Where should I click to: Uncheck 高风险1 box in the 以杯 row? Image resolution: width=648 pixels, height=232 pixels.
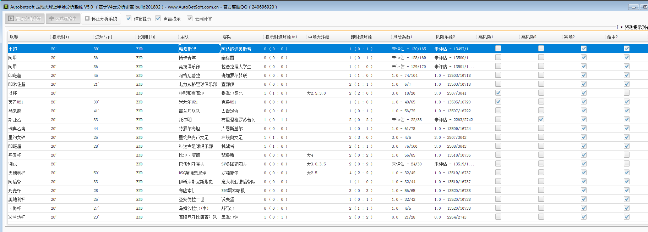498,93
